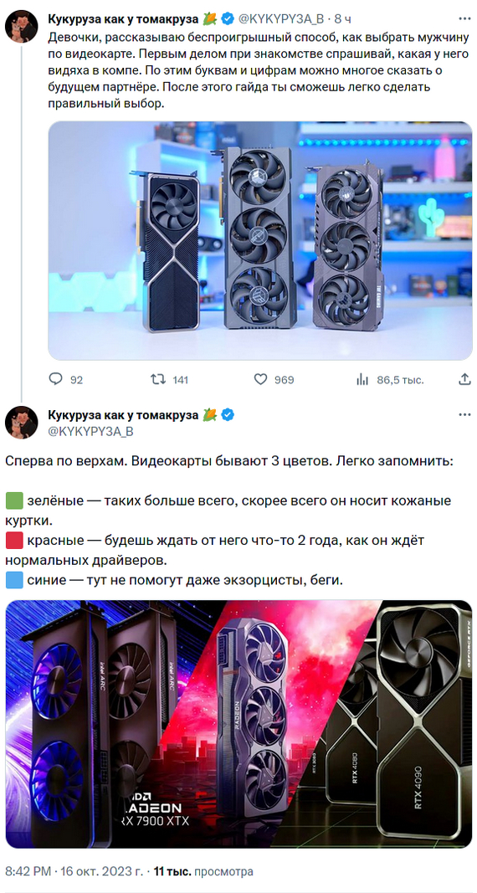The height and width of the screenshot is (893, 477).
Task: Click the reply speech bubble icon
Action: pos(56,379)
